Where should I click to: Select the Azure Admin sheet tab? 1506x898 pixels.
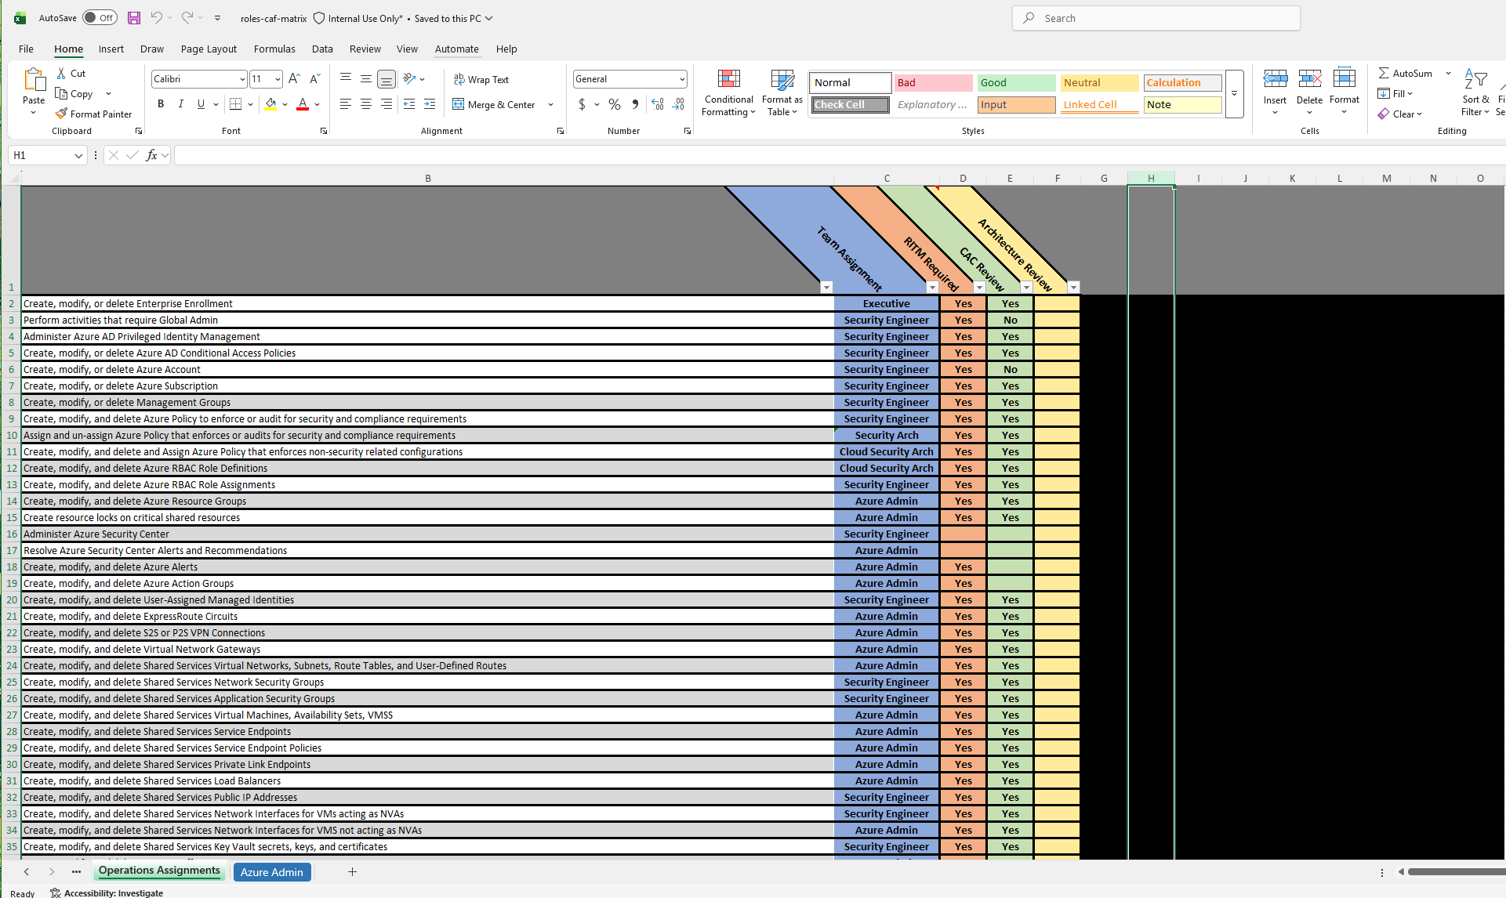pyautogui.click(x=271, y=871)
